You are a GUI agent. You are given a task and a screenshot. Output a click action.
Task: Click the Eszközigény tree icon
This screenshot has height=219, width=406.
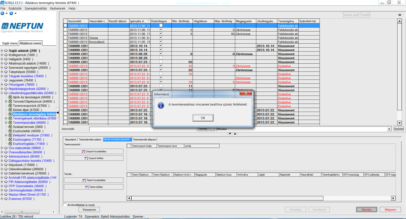[x=10, y=140]
